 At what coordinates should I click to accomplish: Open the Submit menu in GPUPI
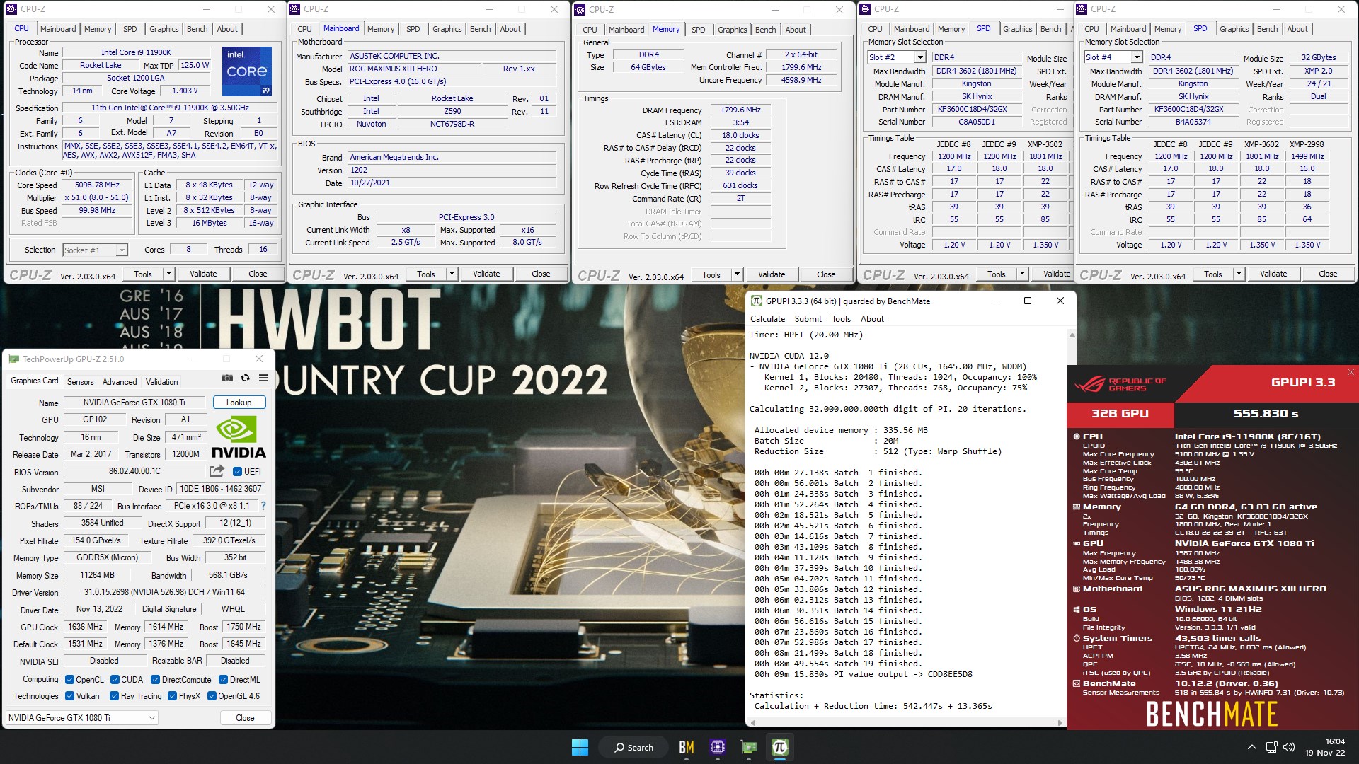coord(808,319)
